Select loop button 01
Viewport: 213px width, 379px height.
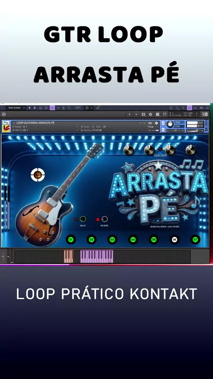(x=71, y=240)
